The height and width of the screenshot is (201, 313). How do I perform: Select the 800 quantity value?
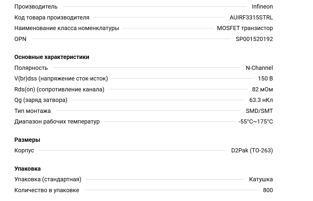pos(268,190)
